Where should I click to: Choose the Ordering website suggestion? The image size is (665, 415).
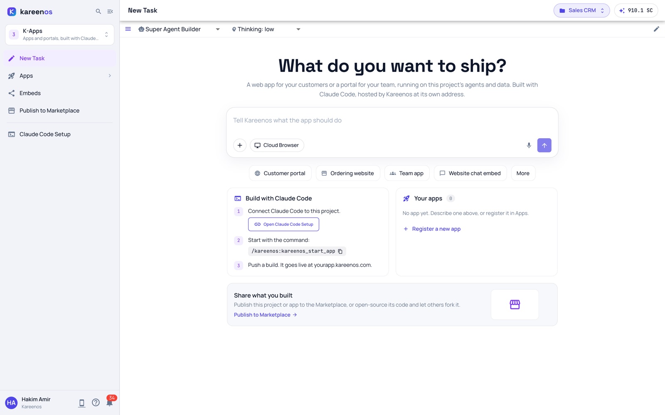[348, 173]
